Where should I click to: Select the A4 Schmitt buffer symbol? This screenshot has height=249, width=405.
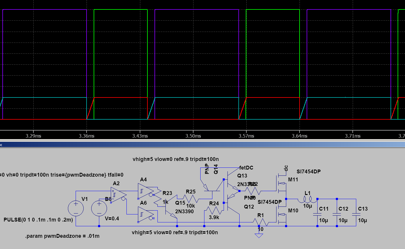[146, 190]
